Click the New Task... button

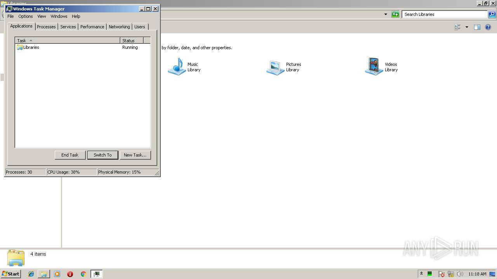click(135, 155)
